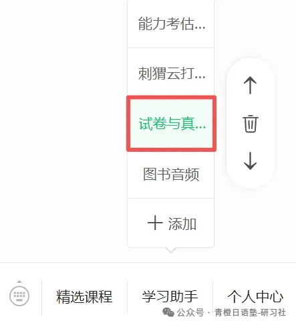296x325 pixels.
Task: Add a new submenu via 添加
Action: [x=171, y=223]
